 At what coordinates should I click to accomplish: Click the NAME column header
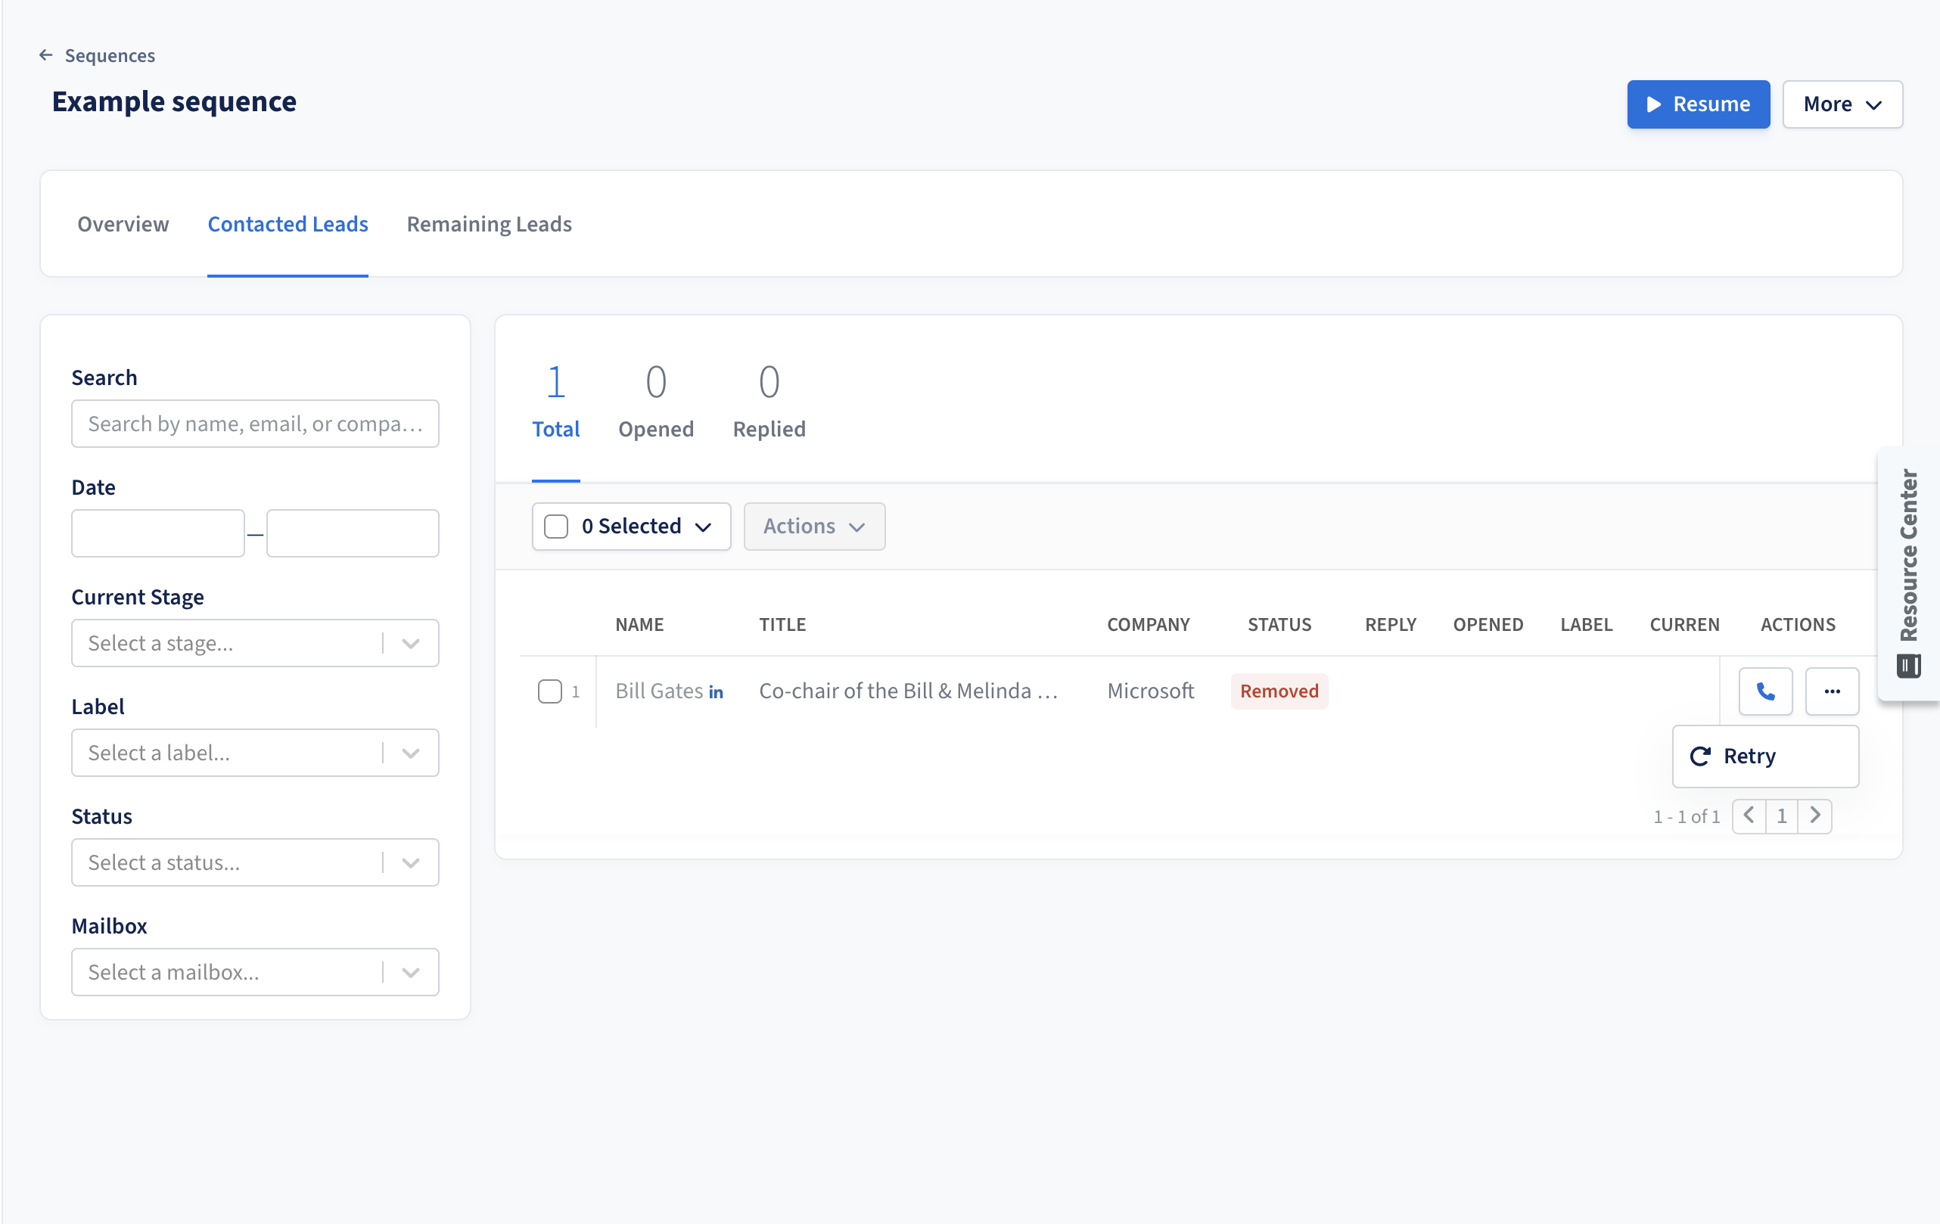[x=639, y=624]
